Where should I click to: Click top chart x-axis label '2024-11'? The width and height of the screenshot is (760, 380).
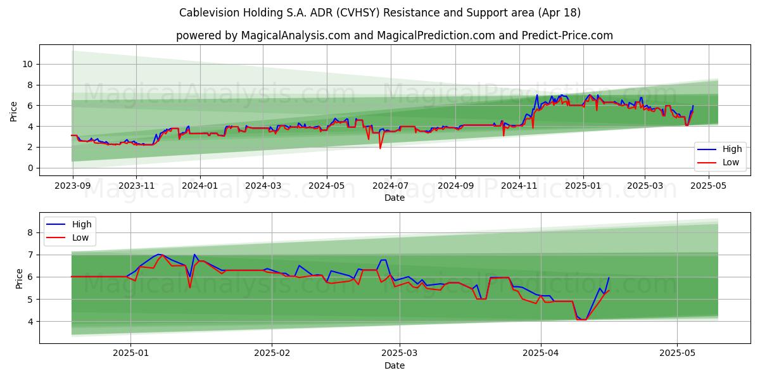tap(519, 186)
